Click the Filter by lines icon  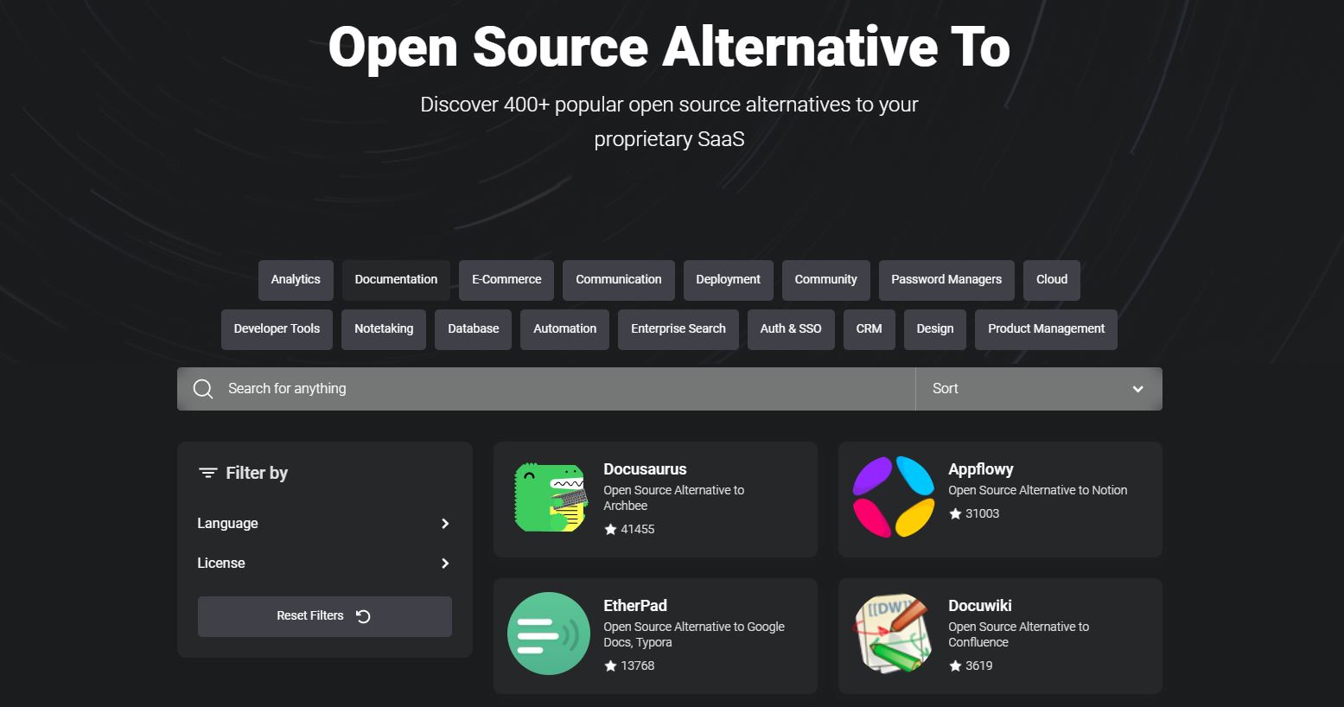click(x=207, y=473)
